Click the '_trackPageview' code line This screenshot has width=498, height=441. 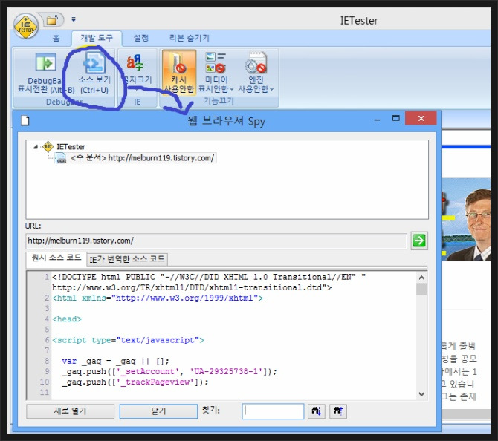pyautogui.click(x=135, y=382)
